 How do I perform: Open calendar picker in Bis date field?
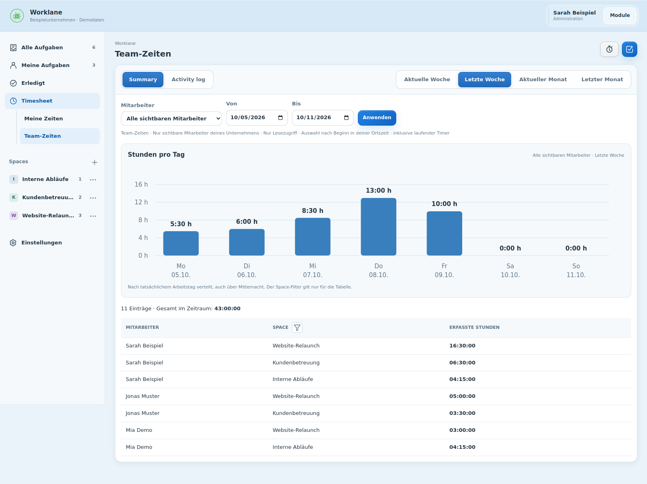tap(346, 118)
